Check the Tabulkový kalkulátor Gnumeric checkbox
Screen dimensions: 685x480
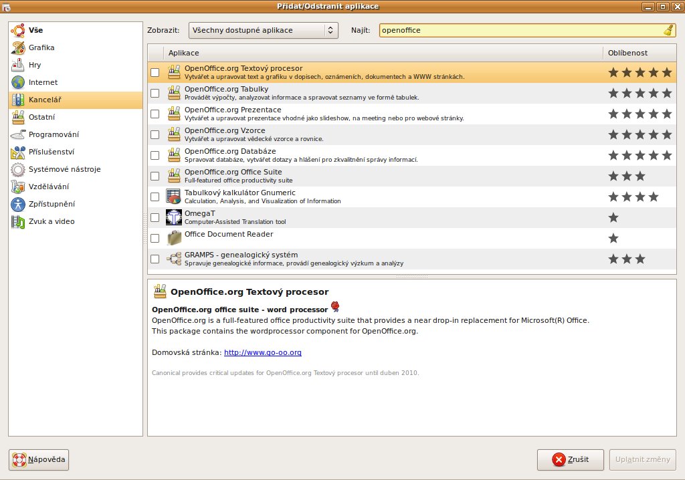(155, 197)
